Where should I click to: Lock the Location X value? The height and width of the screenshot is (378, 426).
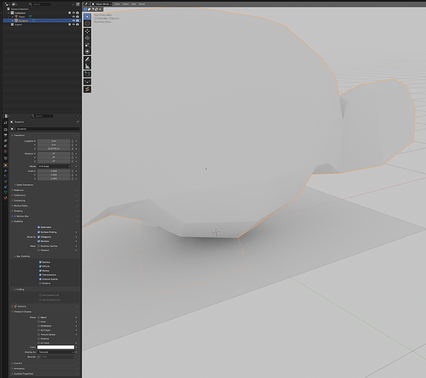coord(73,141)
